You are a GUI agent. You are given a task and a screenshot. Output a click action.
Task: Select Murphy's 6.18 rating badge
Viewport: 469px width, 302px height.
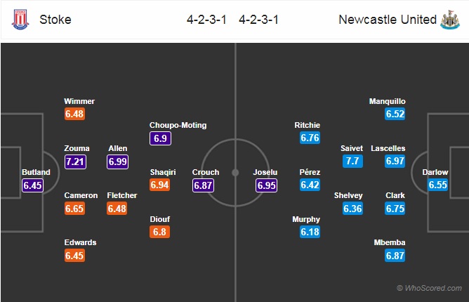coord(310,232)
